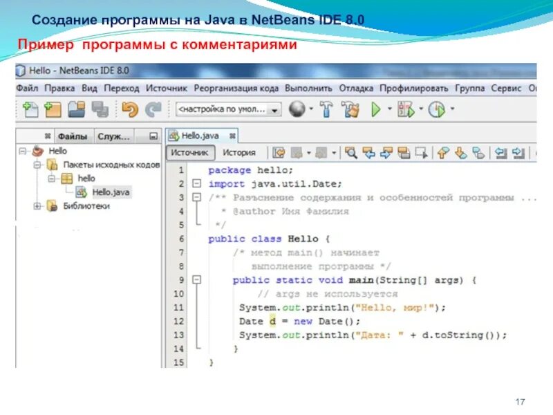Collapse the main method fold on line 9

pos(197,280)
